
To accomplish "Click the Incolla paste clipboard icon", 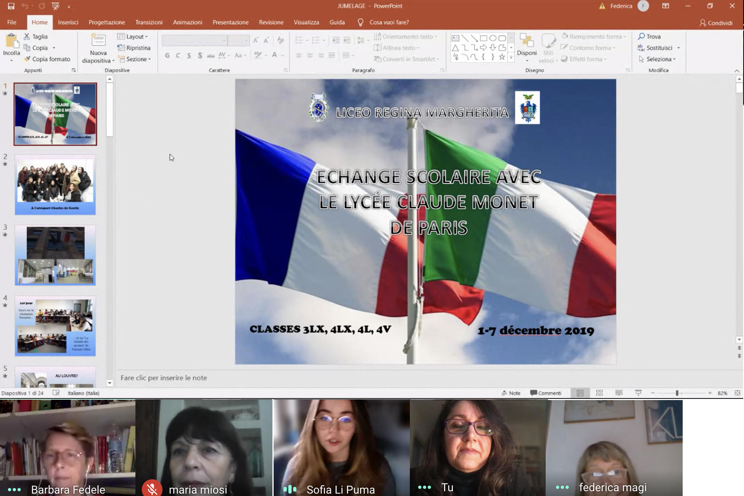I will [12, 41].
